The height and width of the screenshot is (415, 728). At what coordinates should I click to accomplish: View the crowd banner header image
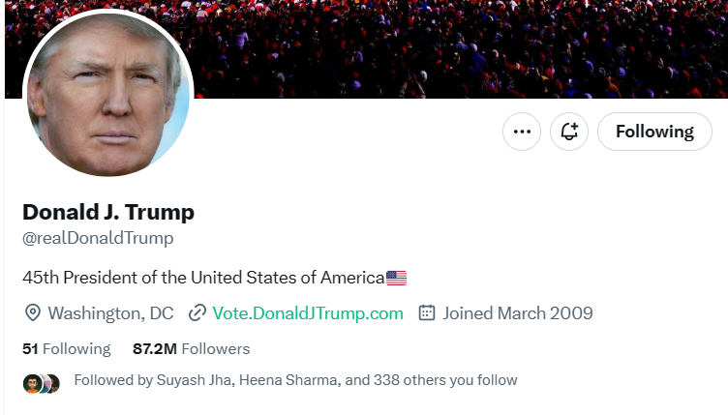pos(460,48)
